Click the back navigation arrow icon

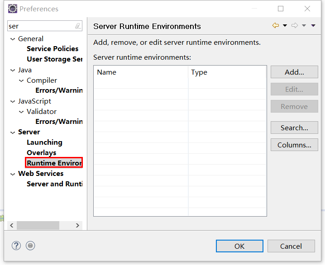tap(275, 26)
